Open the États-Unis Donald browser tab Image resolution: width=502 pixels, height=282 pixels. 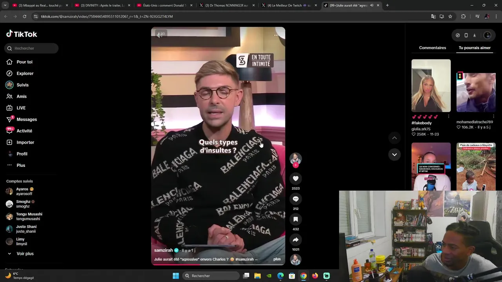[x=165, y=5]
